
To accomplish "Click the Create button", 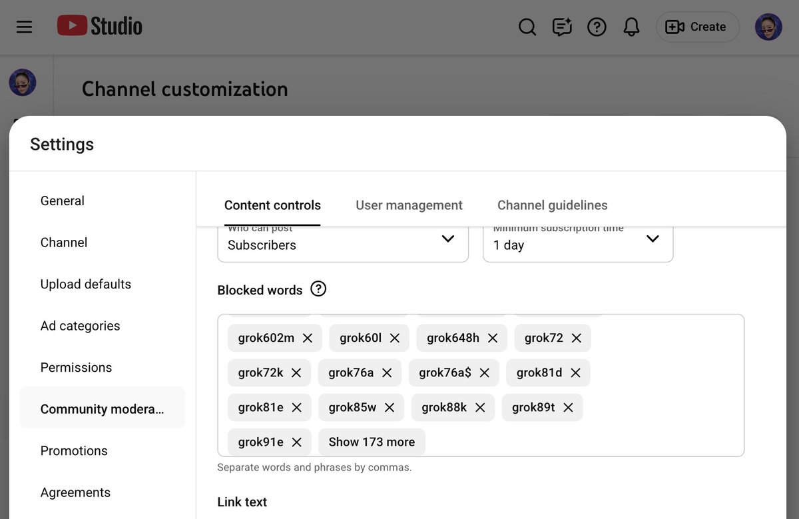I will pyautogui.click(x=698, y=27).
